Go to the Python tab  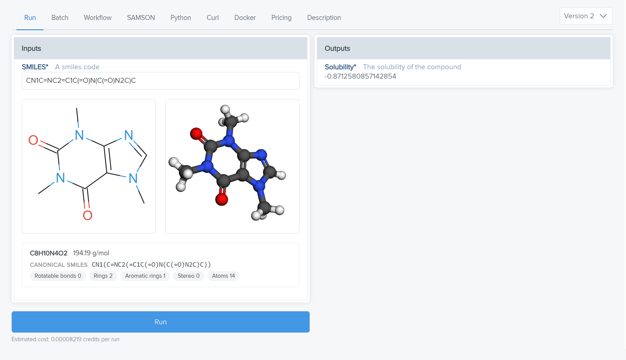180,18
